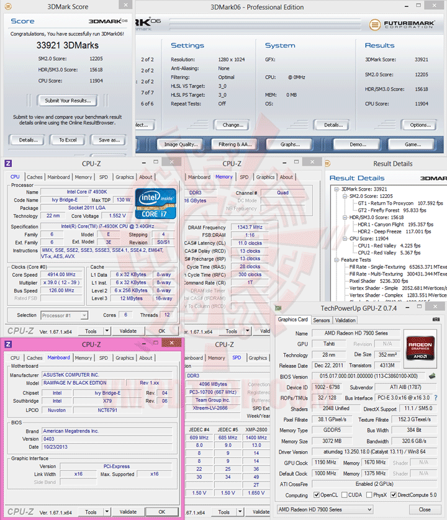This screenshot has width=447, height=520.
Task: Click the Image Quality button
Action: tap(181, 144)
